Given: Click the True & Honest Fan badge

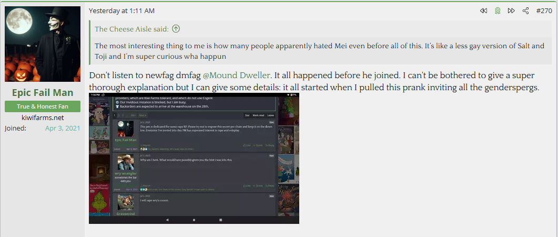Looking at the screenshot, I should [43, 106].
